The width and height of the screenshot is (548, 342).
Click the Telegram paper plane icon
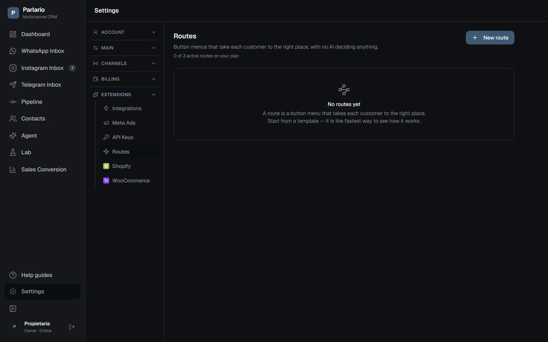(13, 85)
